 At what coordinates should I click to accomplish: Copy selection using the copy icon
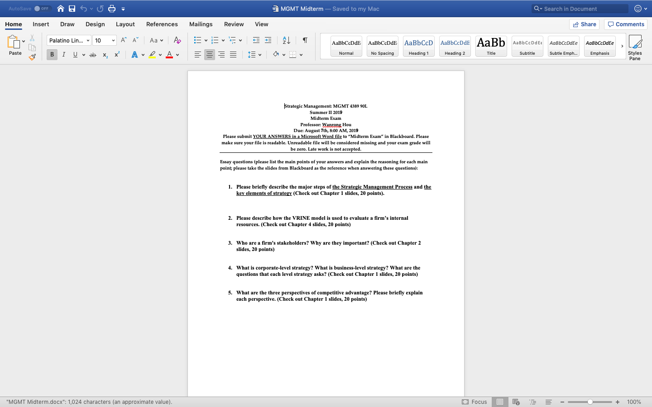[x=32, y=47]
